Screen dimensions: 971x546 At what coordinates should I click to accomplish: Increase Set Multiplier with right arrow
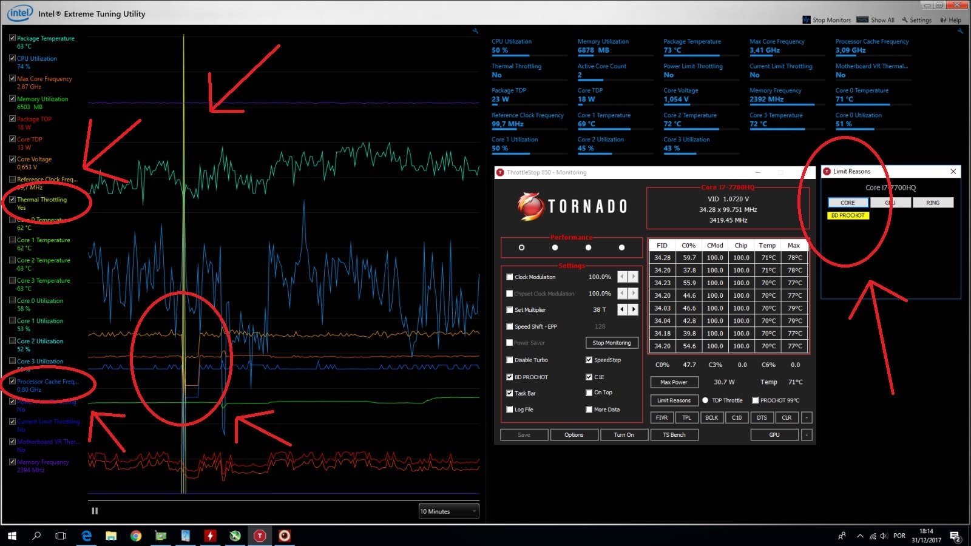pos(633,309)
